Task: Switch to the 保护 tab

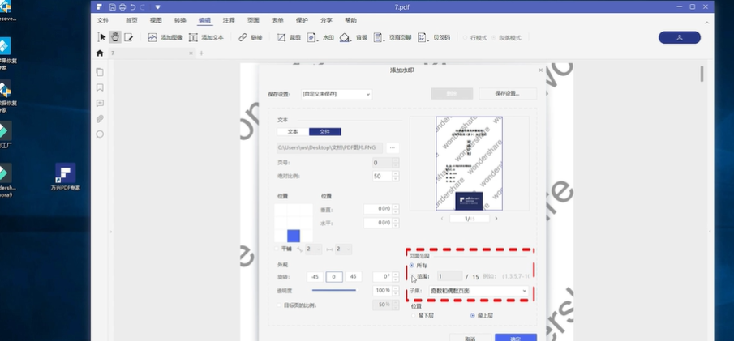Action: (302, 20)
